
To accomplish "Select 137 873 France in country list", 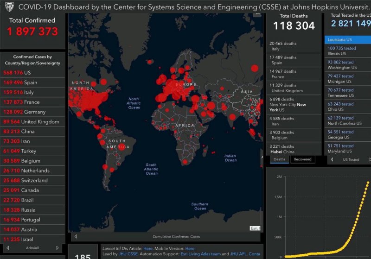I will [32, 102].
